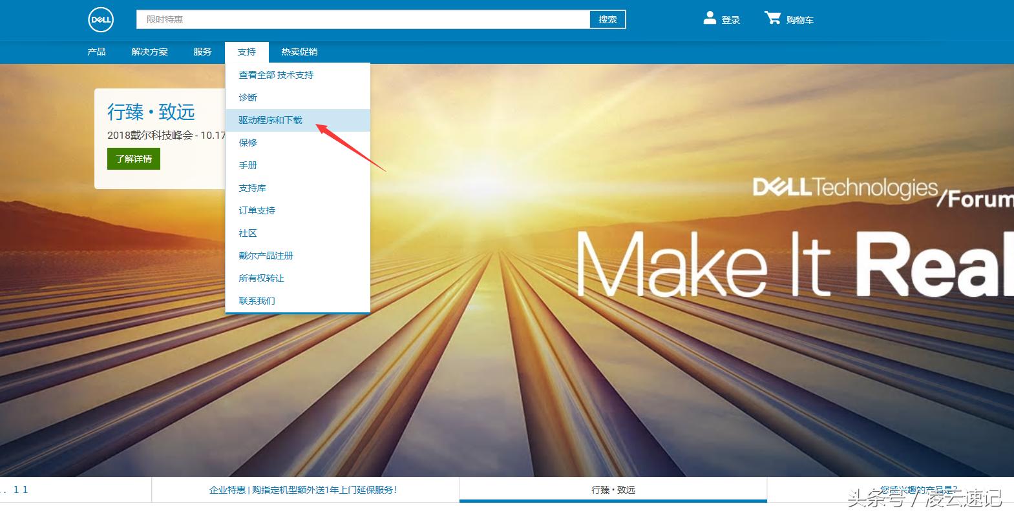Click the 搜索 search button

[x=607, y=19]
